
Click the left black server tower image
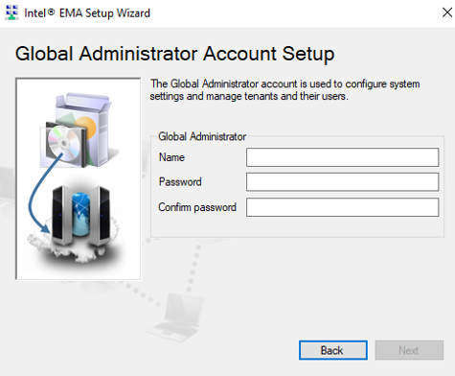pos(62,216)
